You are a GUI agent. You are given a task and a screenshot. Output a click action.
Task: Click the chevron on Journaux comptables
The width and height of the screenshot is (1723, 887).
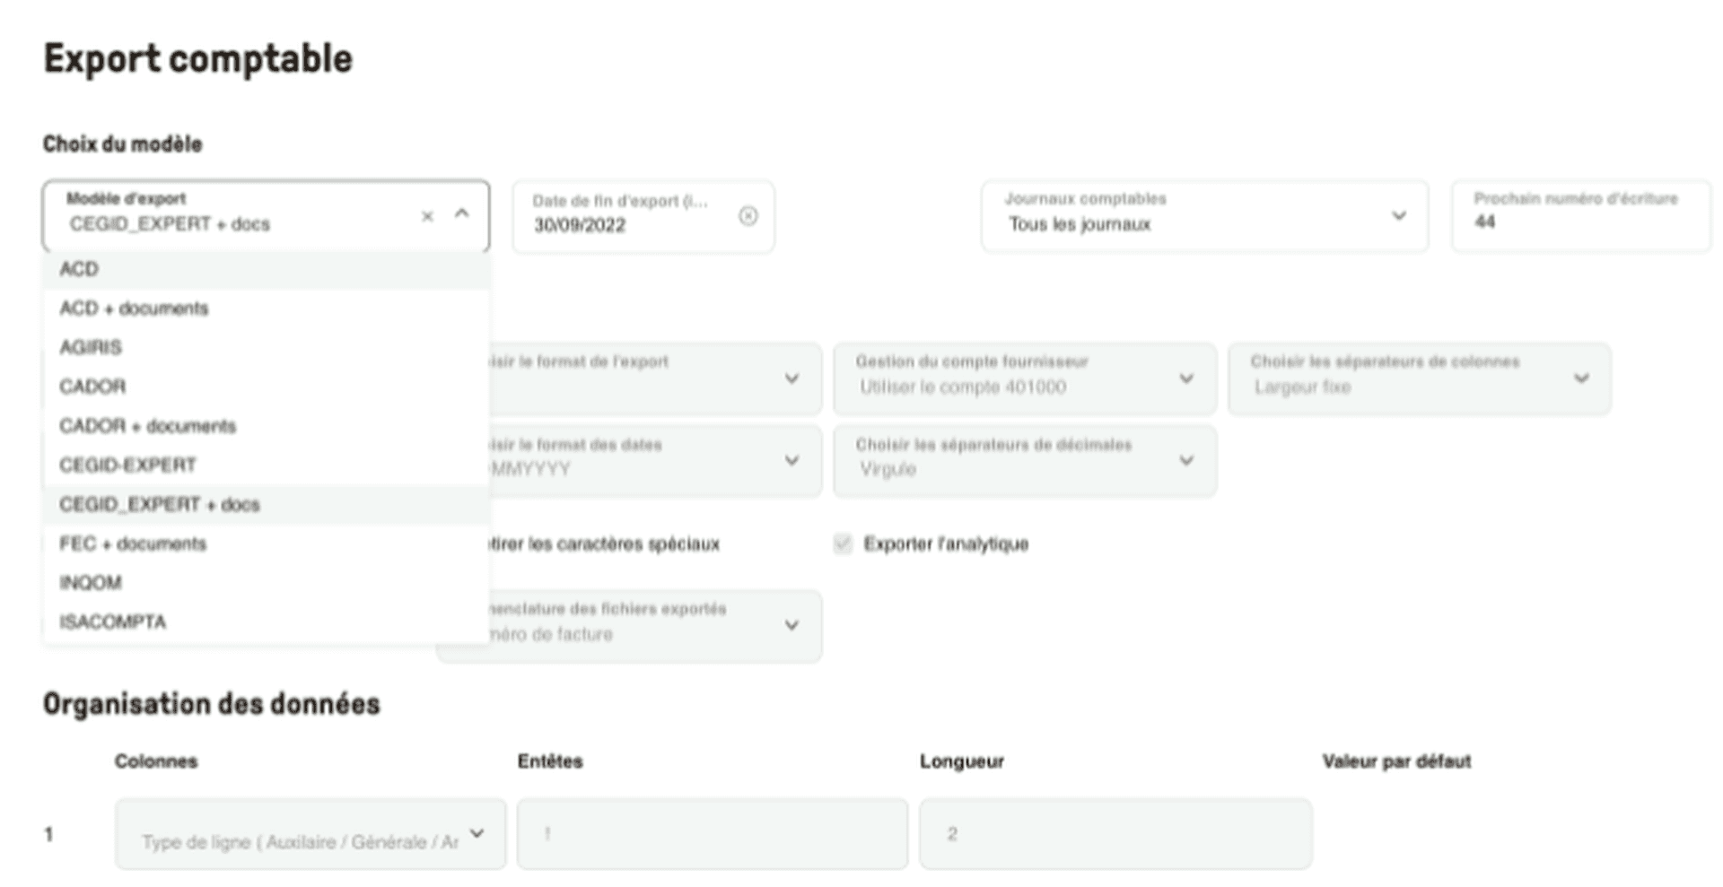[x=1397, y=216]
